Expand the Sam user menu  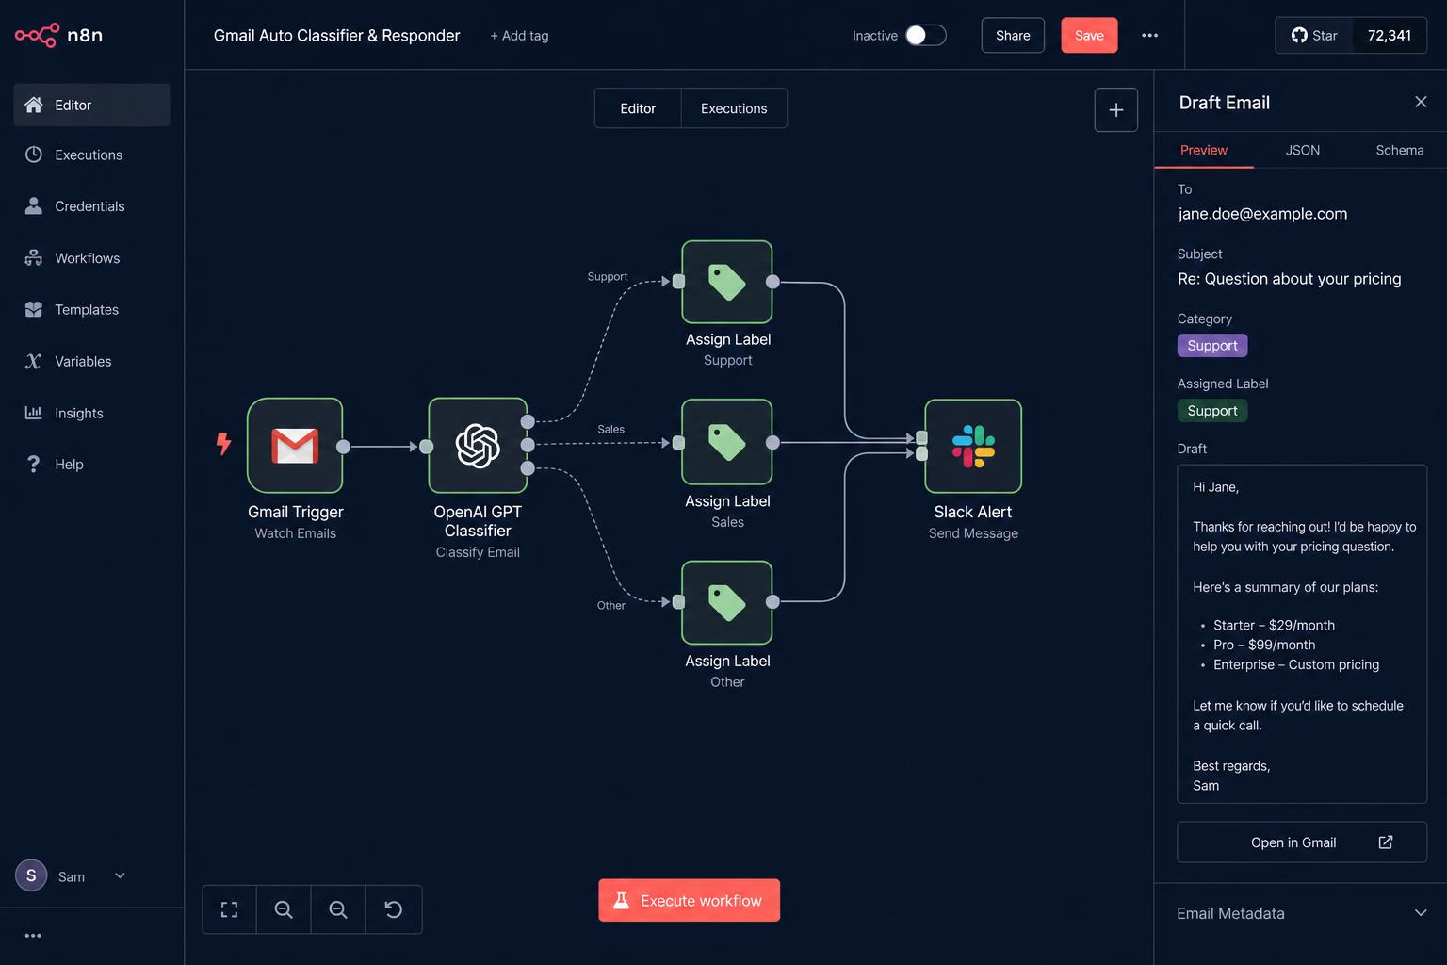point(120,875)
